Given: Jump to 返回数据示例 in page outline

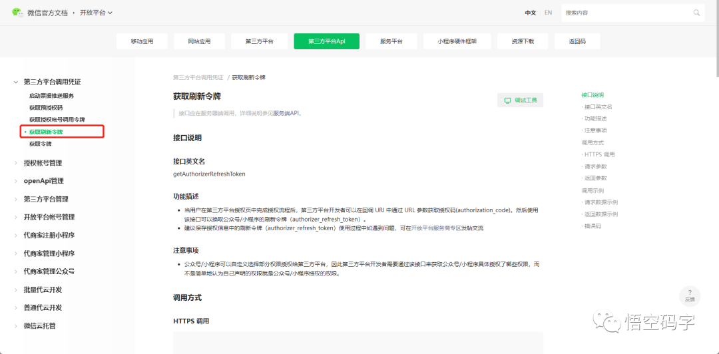Looking at the screenshot, I should (600, 214).
